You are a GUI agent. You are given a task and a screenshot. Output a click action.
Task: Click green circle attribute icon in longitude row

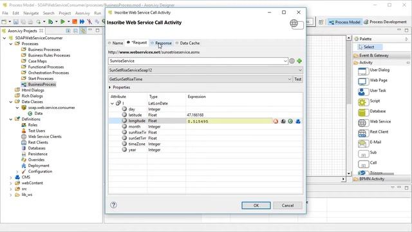[290, 121]
